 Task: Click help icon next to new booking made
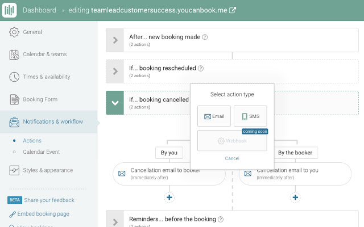pos(205,37)
